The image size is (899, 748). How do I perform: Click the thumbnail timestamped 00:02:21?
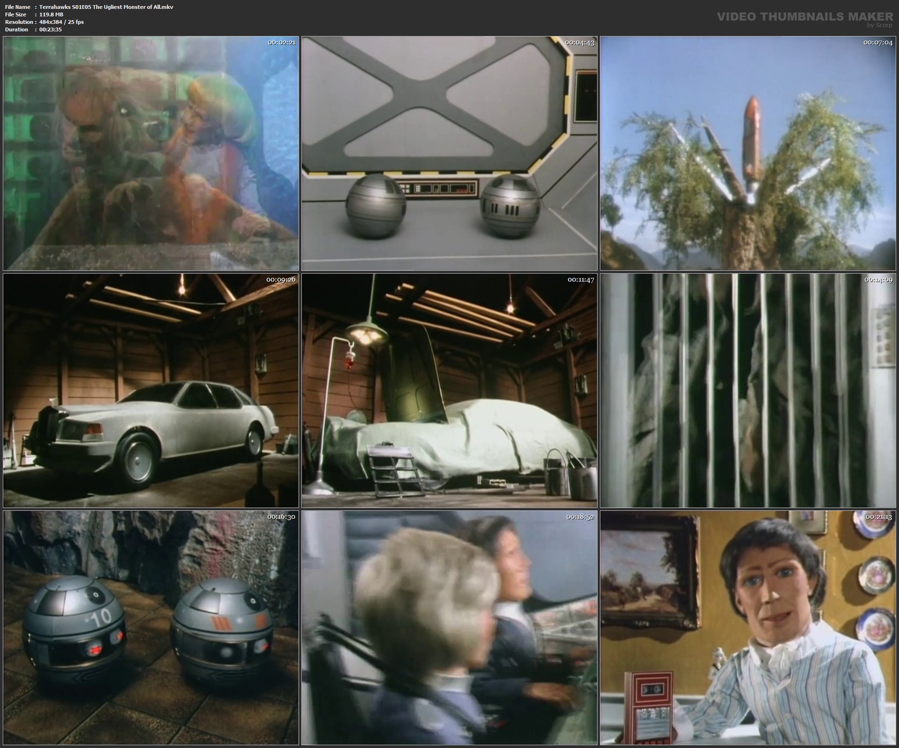pyautogui.click(x=151, y=153)
